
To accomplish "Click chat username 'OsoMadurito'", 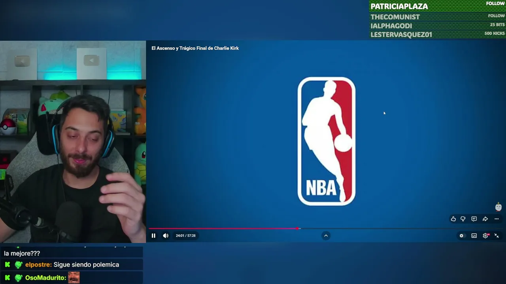I will point(45,278).
